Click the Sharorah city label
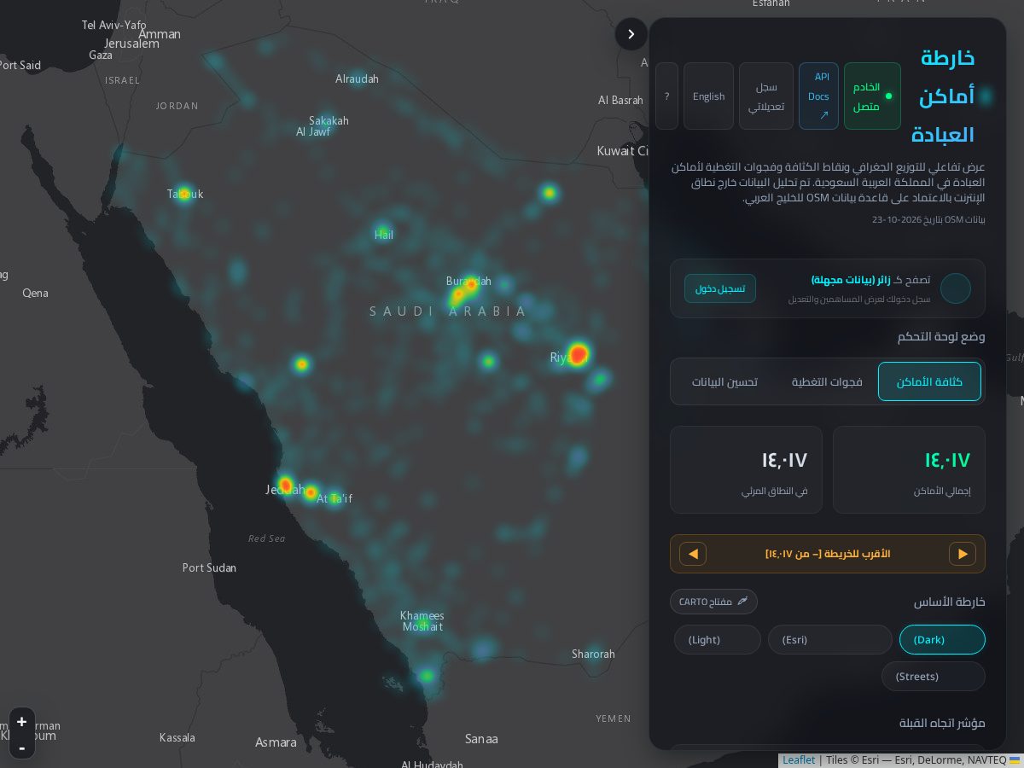Screen dimensions: 1024x768 point(593,655)
